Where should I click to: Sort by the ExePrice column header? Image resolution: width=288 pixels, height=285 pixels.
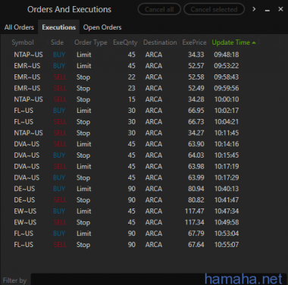(194, 42)
